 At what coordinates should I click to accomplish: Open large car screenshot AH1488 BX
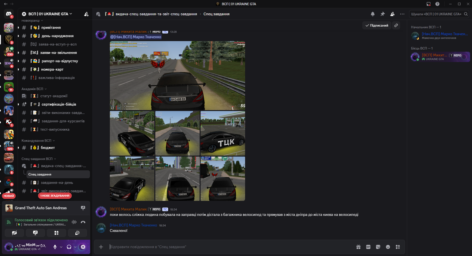click(177, 75)
